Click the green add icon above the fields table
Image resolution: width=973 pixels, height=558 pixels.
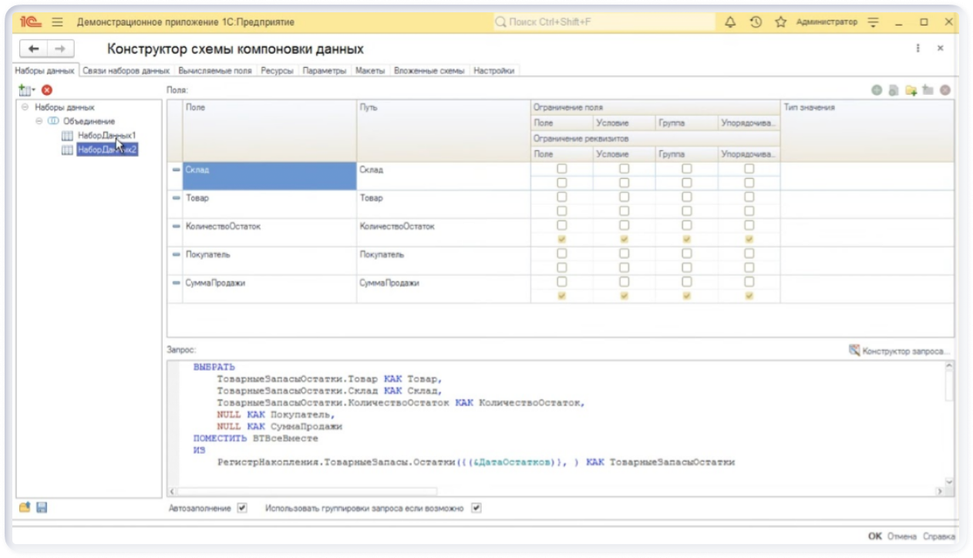pos(877,90)
